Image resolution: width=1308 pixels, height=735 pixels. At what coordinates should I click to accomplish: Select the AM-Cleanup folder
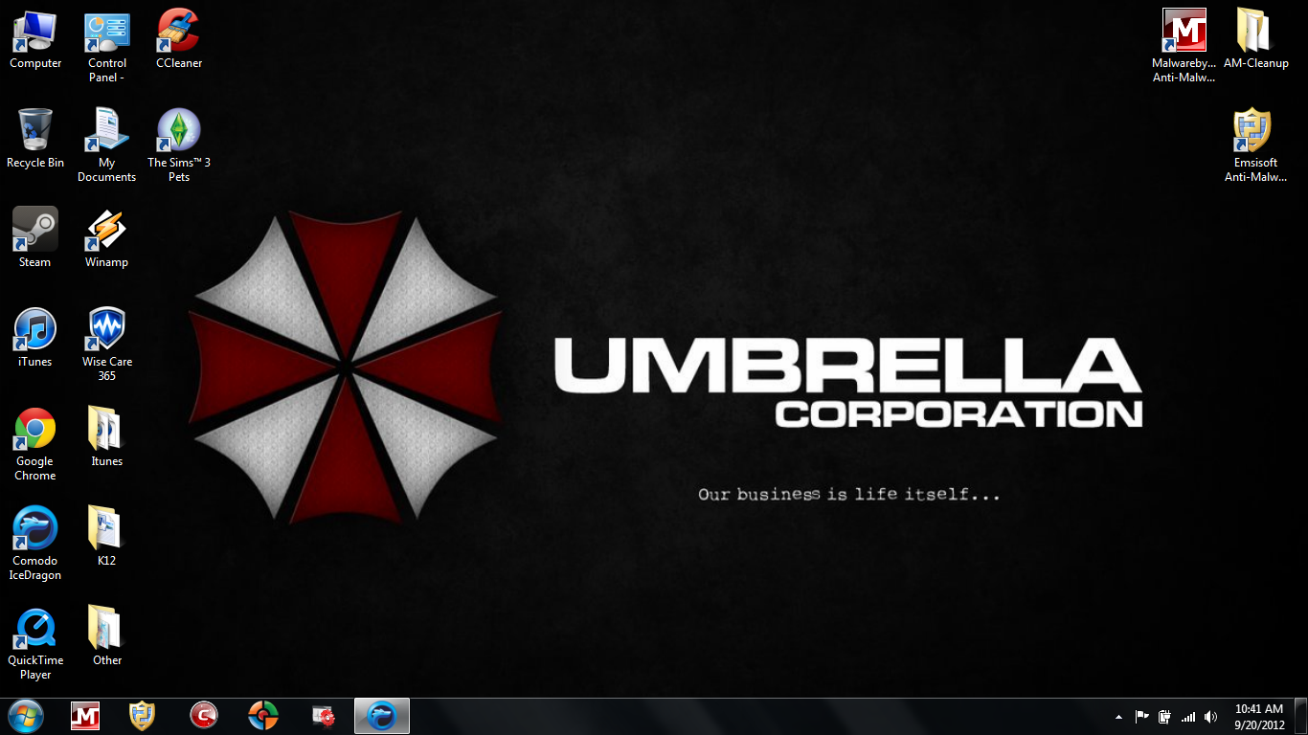[1256, 40]
